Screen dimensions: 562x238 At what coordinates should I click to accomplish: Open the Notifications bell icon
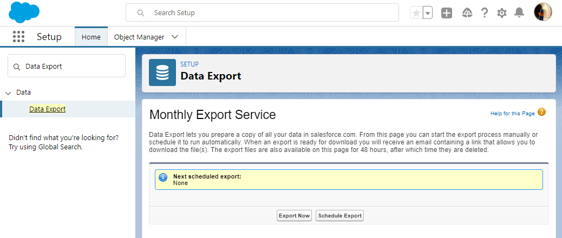click(519, 13)
